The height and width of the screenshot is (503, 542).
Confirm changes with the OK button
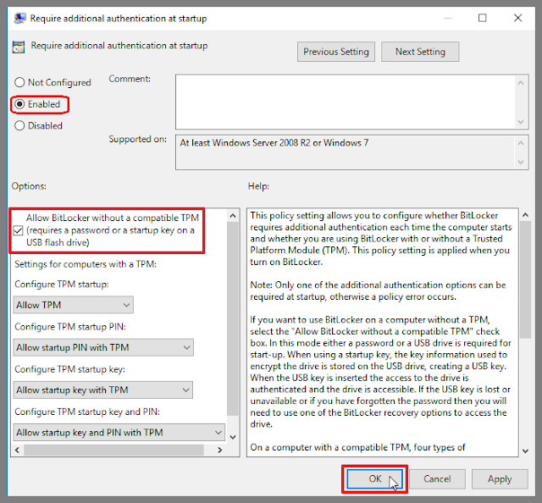coord(374,478)
